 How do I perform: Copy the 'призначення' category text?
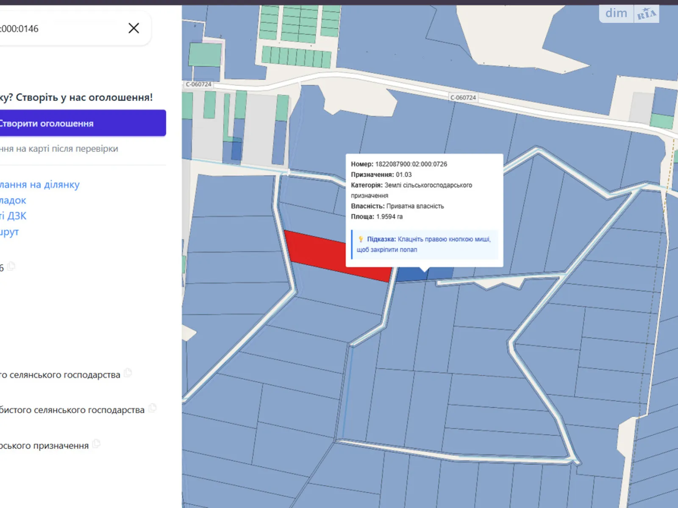point(96,444)
